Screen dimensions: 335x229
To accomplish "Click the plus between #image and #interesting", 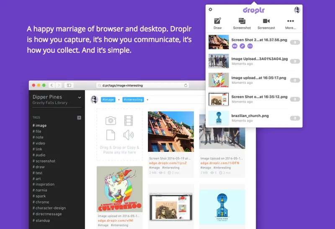I will (x=119, y=99).
